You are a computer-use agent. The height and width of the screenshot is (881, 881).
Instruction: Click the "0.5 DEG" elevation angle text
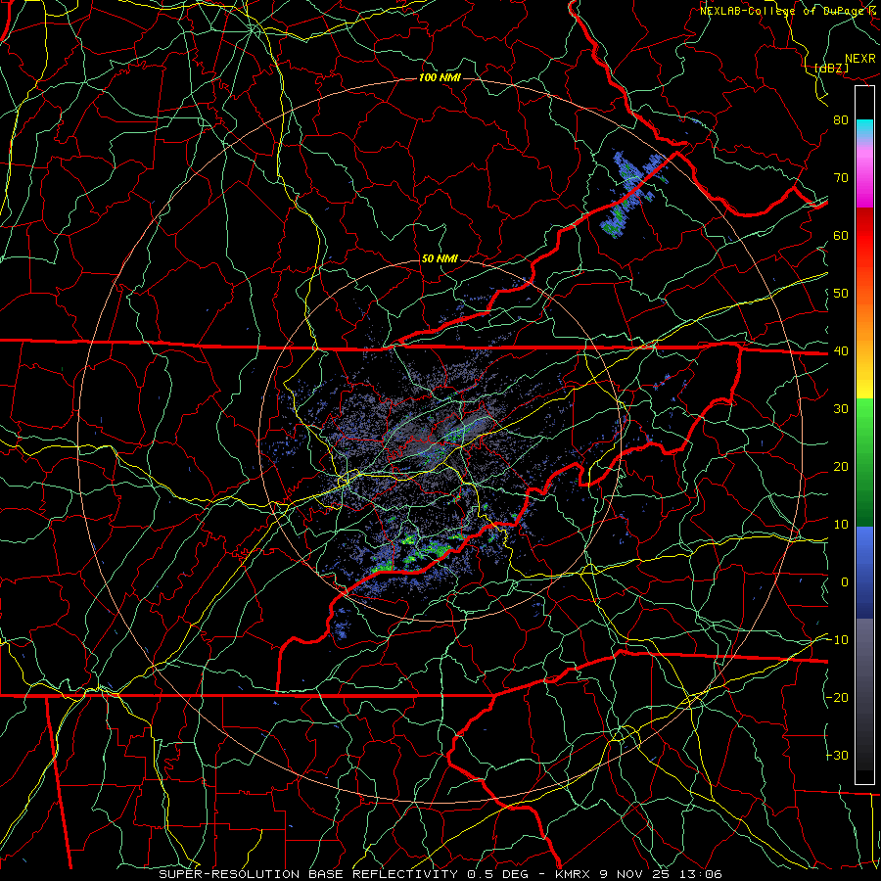click(x=500, y=874)
